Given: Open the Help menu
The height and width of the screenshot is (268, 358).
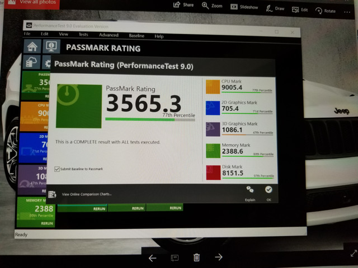Looking at the screenshot, I should [159, 36].
